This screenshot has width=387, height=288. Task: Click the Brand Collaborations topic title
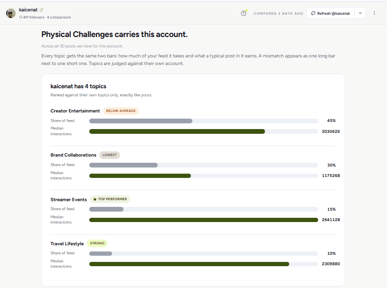click(73, 155)
